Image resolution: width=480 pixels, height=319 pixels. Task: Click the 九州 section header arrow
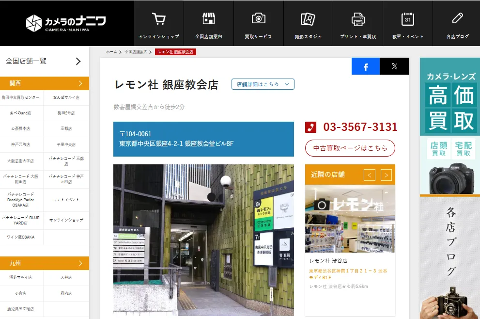click(80, 263)
